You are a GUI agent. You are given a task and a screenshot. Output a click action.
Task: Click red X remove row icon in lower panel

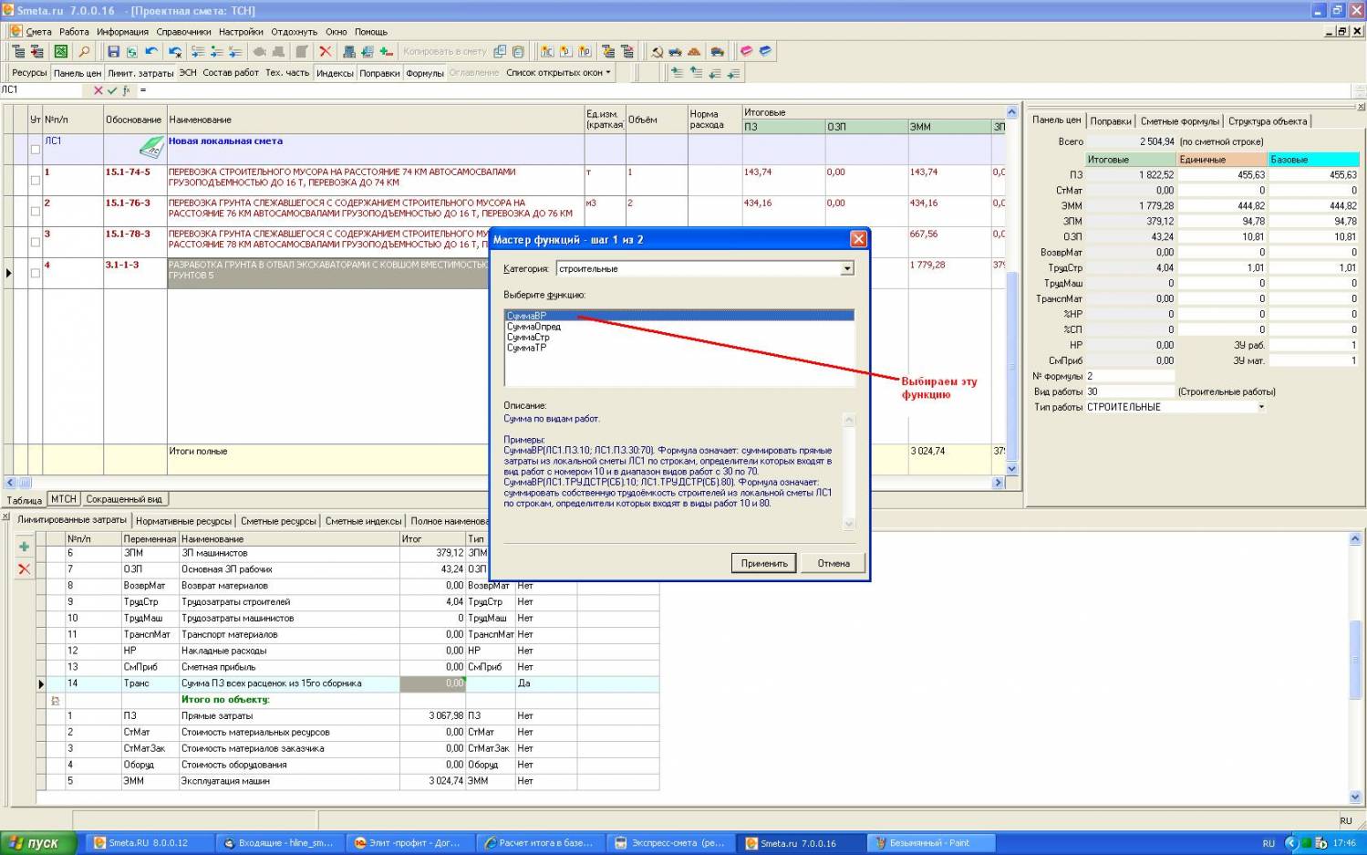click(25, 568)
